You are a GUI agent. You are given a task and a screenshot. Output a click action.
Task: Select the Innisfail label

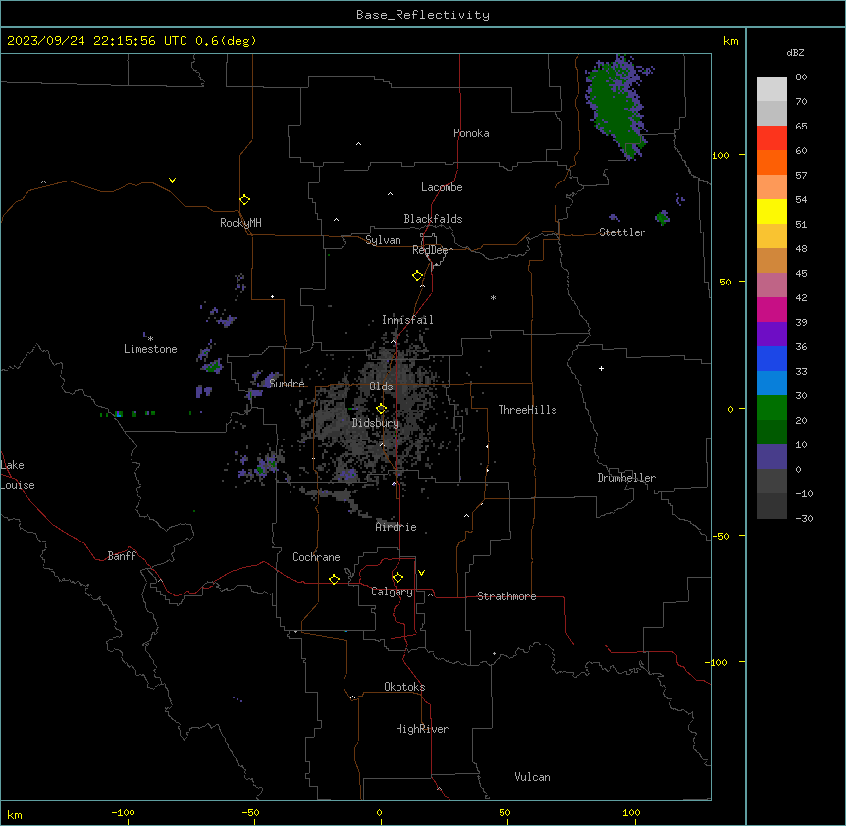407,320
